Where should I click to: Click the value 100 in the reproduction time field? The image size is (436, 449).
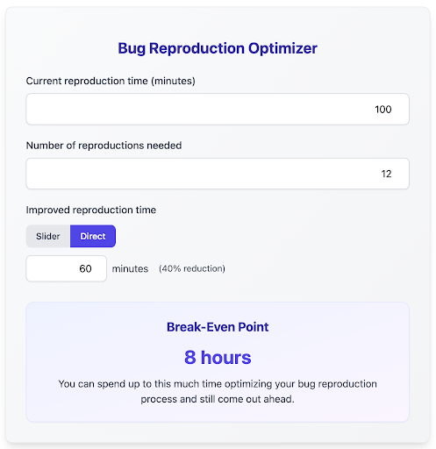(383, 110)
